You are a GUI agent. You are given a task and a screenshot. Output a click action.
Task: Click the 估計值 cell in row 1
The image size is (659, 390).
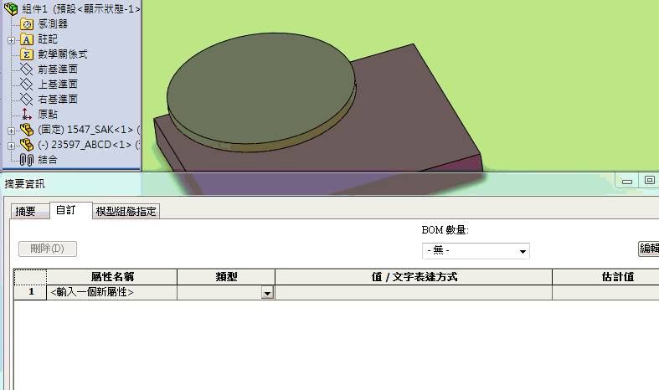pyautogui.click(x=605, y=293)
